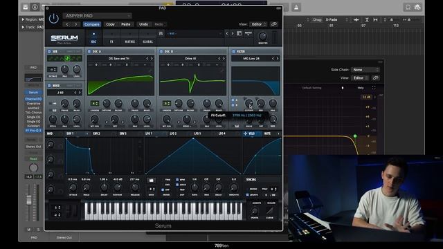The width and height of the screenshot is (443, 249).
Task: Expand the Region disclosure triangle
Action: click(x=23, y=19)
